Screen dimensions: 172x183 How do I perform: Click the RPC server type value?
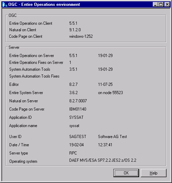pyautogui.click(x=73, y=153)
